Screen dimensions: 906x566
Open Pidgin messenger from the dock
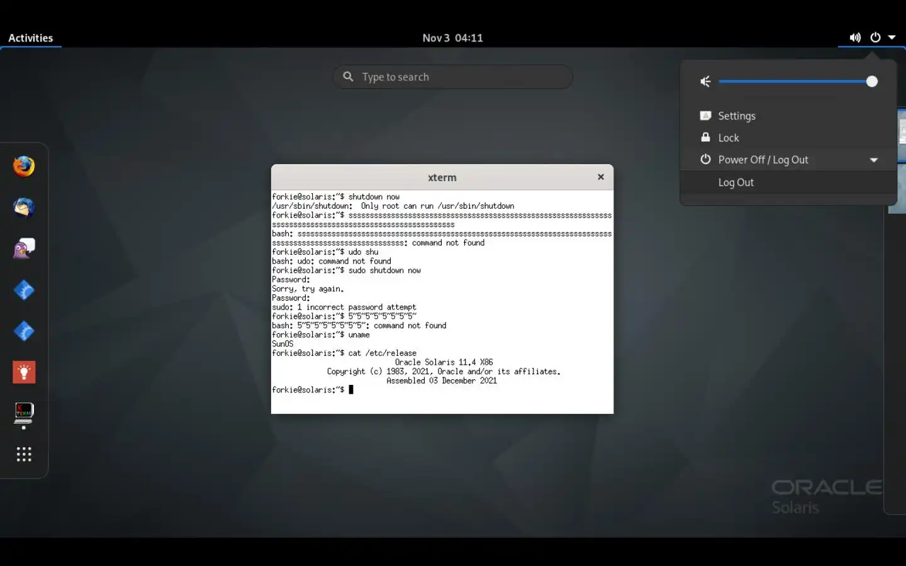(24, 248)
